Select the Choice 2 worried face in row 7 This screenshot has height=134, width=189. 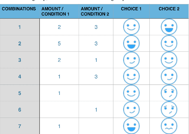point(169,126)
